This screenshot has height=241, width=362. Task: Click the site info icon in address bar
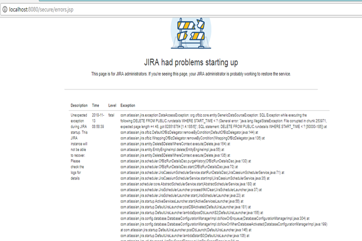point(5,9)
